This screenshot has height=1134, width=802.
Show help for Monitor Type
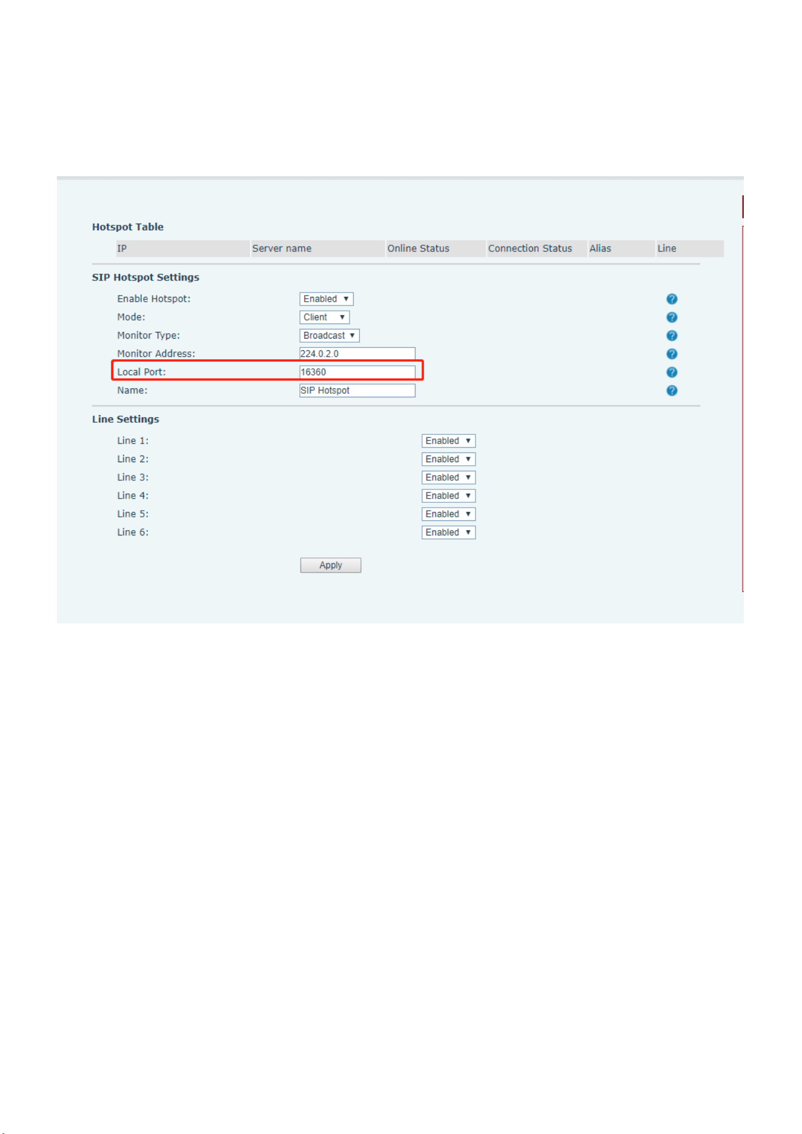coord(672,336)
